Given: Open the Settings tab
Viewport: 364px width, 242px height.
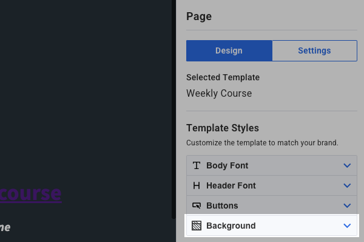Looking at the screenshot, I should click(314, 50).
